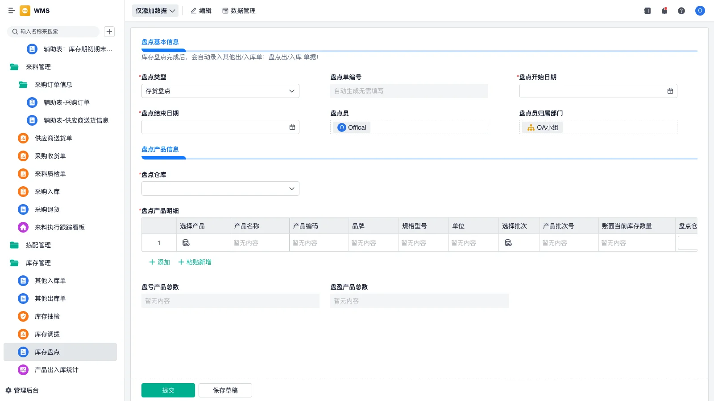714x401 pixels.
Task: Click the 提交 button
Action: (x=168, y=390)
